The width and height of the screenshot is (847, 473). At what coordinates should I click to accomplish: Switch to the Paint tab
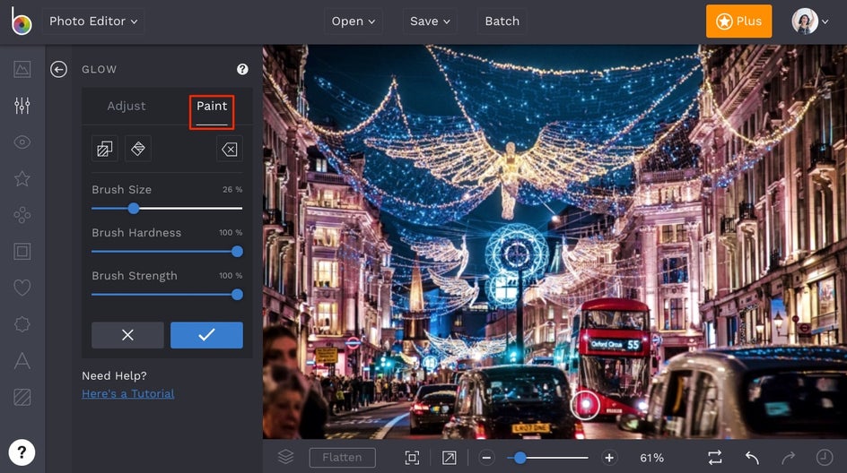[212, 106]
